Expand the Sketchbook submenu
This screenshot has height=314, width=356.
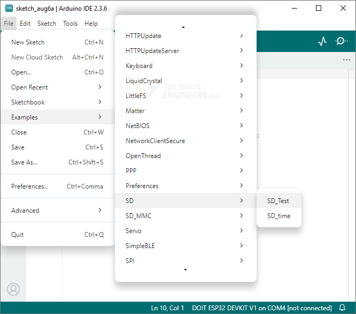point(57,102)
